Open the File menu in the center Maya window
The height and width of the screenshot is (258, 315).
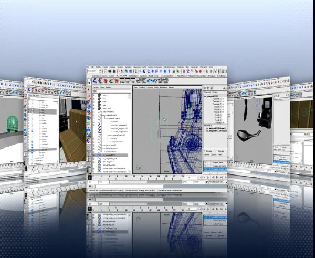pos(88,67)
